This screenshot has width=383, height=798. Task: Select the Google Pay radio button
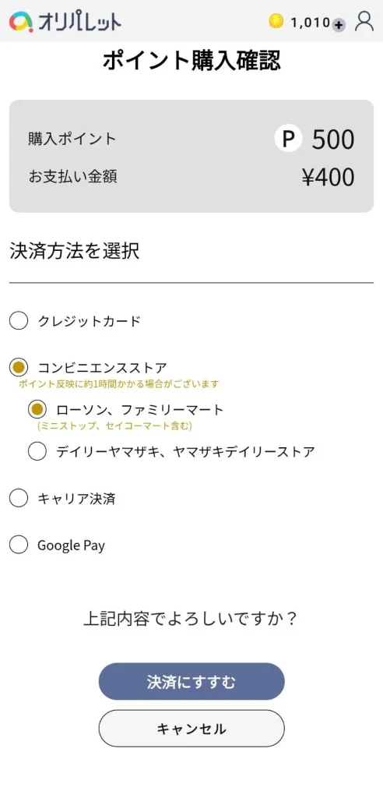tap(19, 545)
